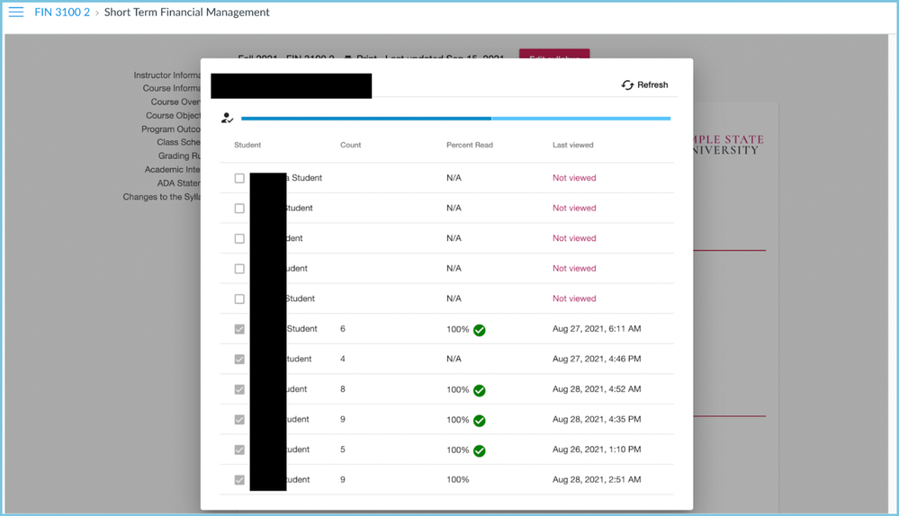
Task: Click green checkmark for Aug 28, 4:52 AM row
Action: 480,390
